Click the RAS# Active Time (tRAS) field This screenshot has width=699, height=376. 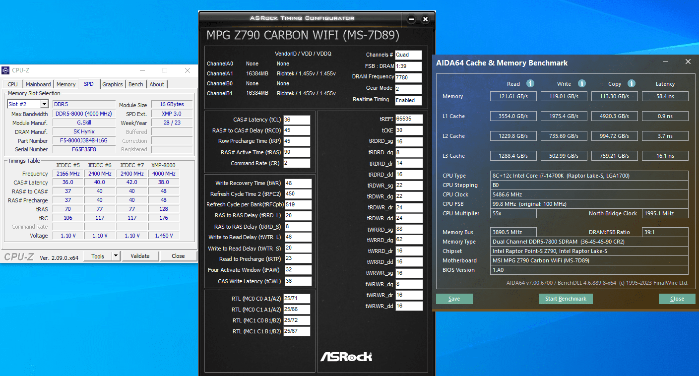tap(297, 152)
